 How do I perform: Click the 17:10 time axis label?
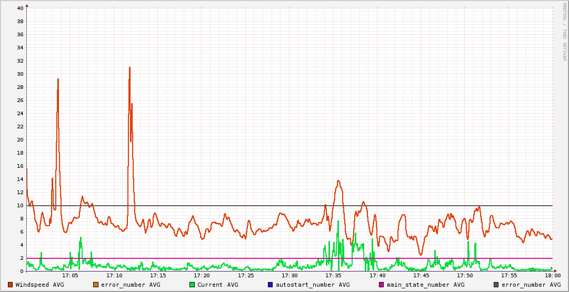114,276
